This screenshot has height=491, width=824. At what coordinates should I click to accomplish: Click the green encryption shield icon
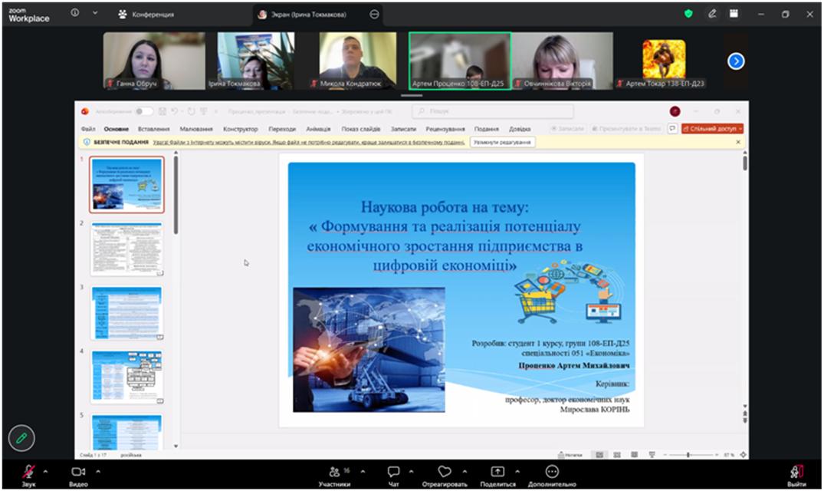[688, 14]
